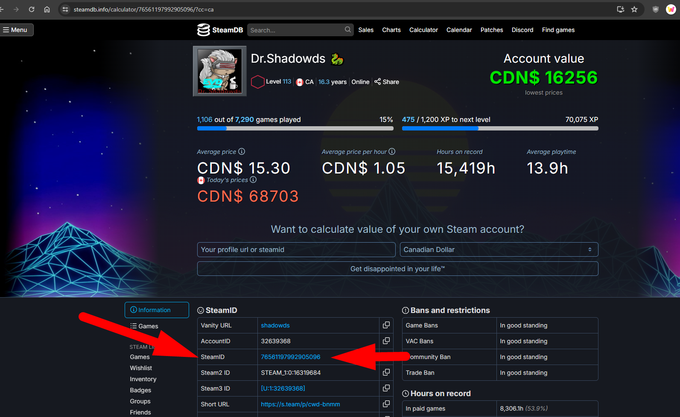Open site information icon in address bar
680x417 pixels.
[65, 9]
